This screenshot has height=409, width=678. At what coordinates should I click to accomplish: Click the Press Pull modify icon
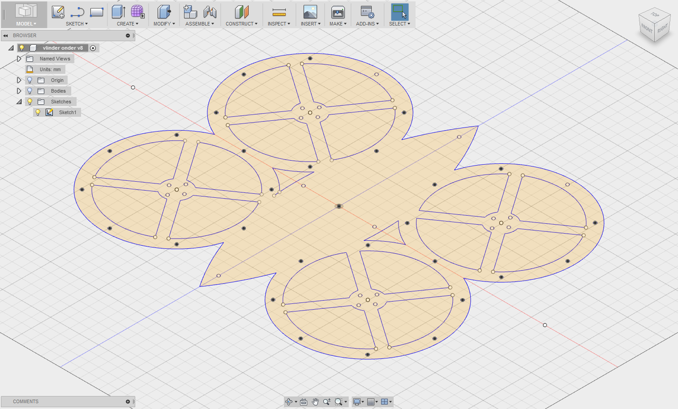pos(164,12)
